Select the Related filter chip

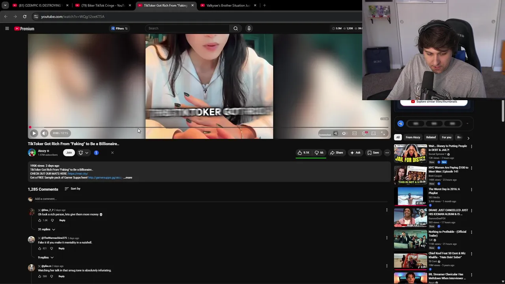431,137
